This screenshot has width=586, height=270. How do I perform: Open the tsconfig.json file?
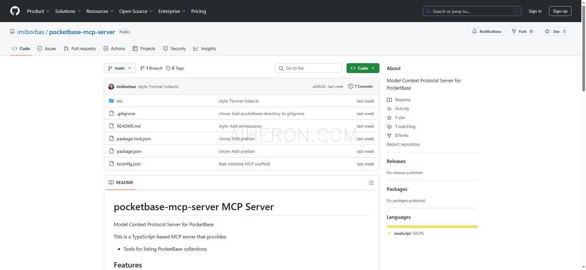(x=129, y=164)
